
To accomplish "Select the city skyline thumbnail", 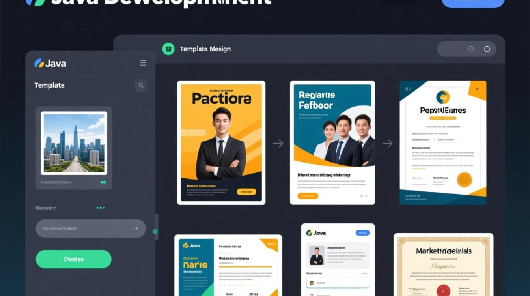I will tap(74, 143).
